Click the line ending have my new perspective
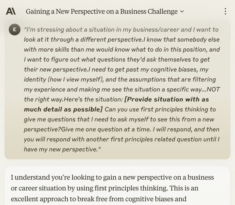 point(62,149)
